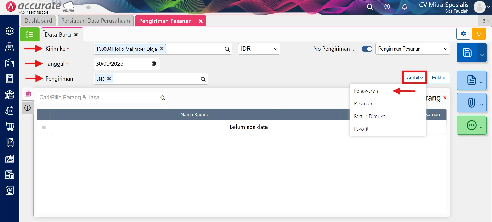Image resolution: width=492 pixels, height=222 pixels.
Task: Open the calendar picker for Tanggal
Action: point(154,64)
